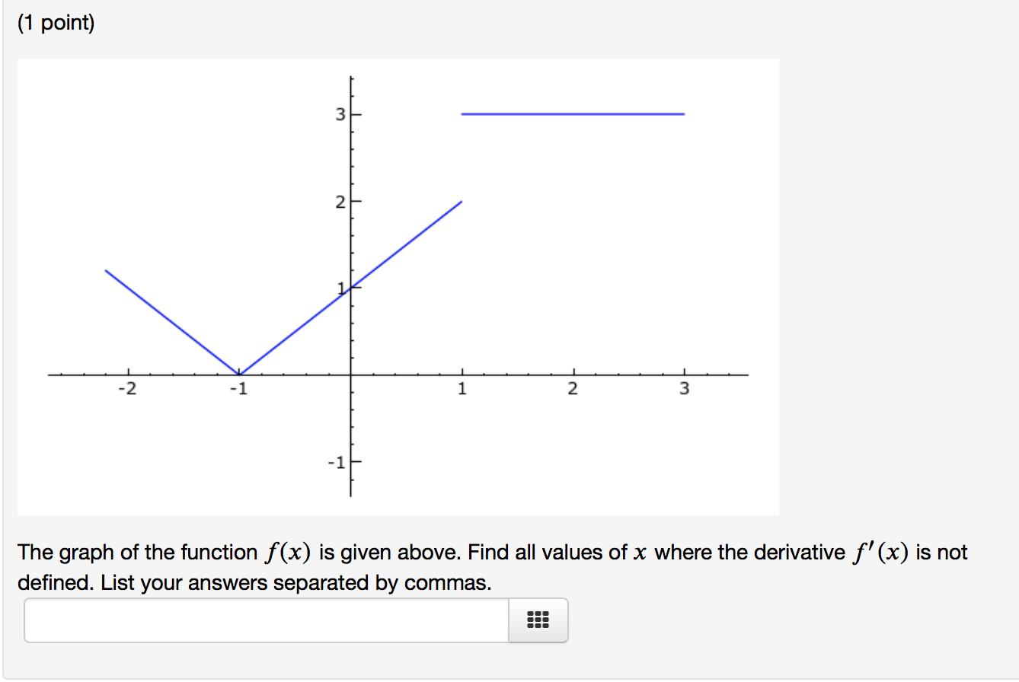
Task: Click the horizontal line segment at y=3
Action: tap(571, 113)
